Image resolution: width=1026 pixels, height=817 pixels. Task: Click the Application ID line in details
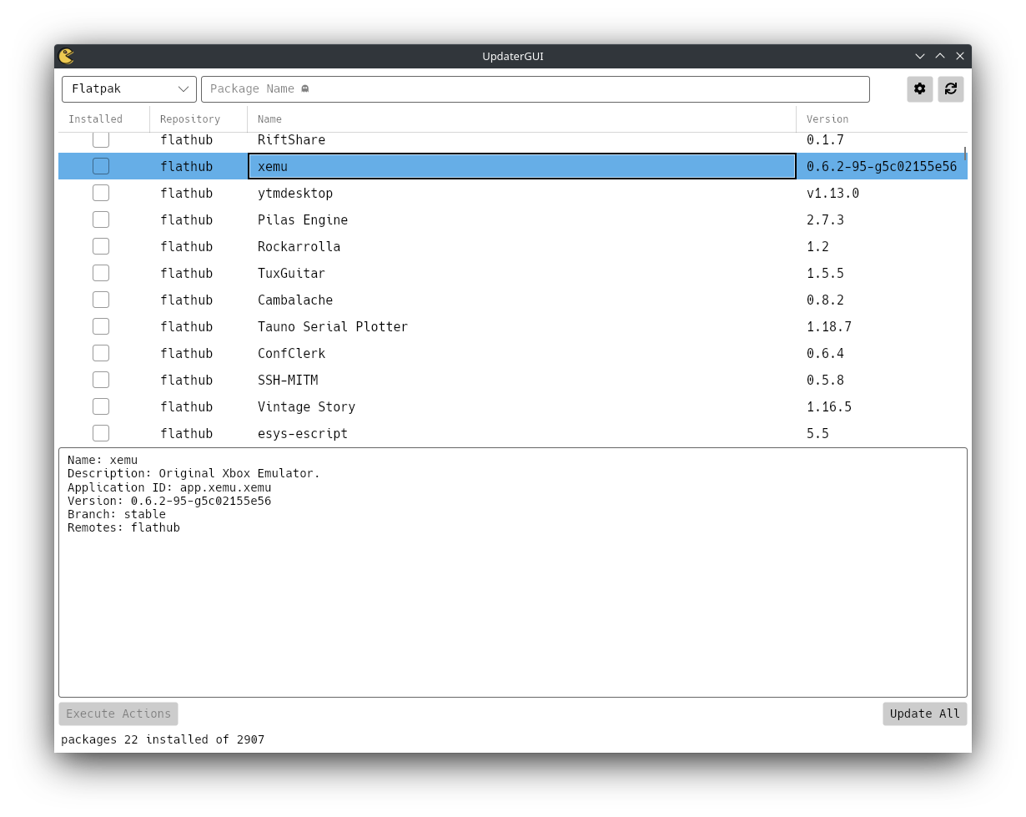coord(169,487)
